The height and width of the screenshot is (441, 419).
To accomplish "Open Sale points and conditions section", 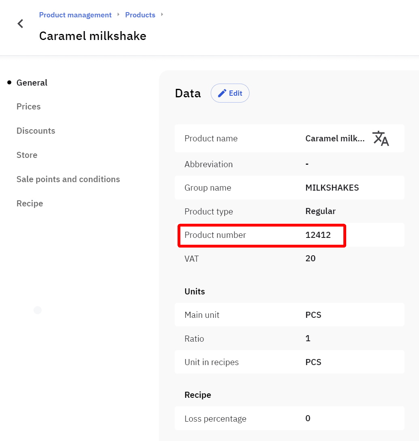I will (x=68, y=179).
